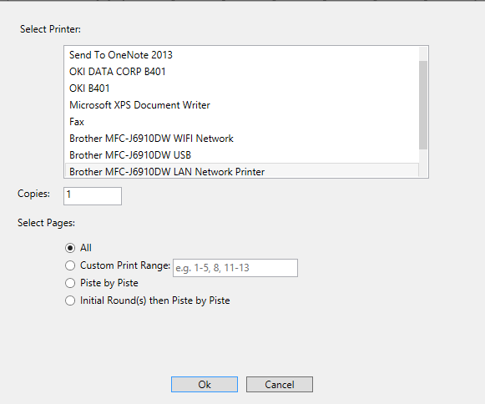This screenshot has height=404, width=485.
Task: Select Brother MFC-J6910DW USB printer
Action: tap(242, 155)
